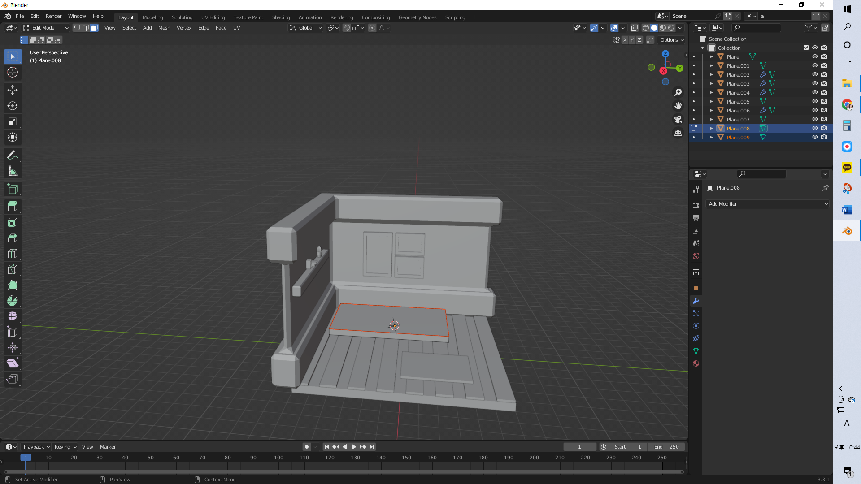The image size is (861, 484).
Task: Select Plane.006 in the outliner
Action: point(738,111)
